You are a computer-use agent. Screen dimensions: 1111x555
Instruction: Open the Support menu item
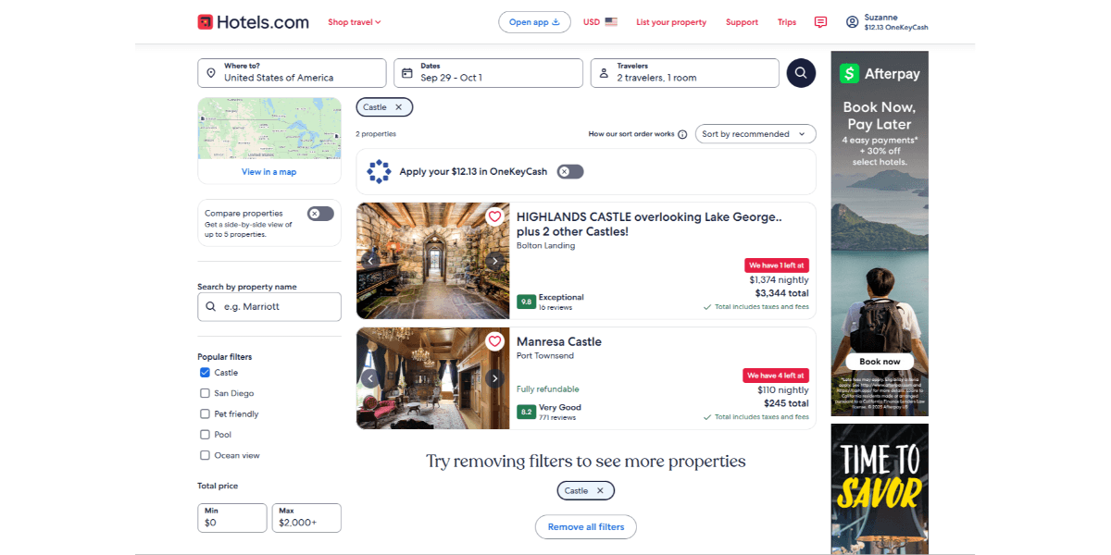742,22
